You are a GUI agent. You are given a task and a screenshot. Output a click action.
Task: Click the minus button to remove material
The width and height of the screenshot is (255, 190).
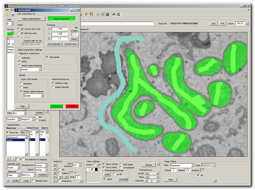coord(14,159)
